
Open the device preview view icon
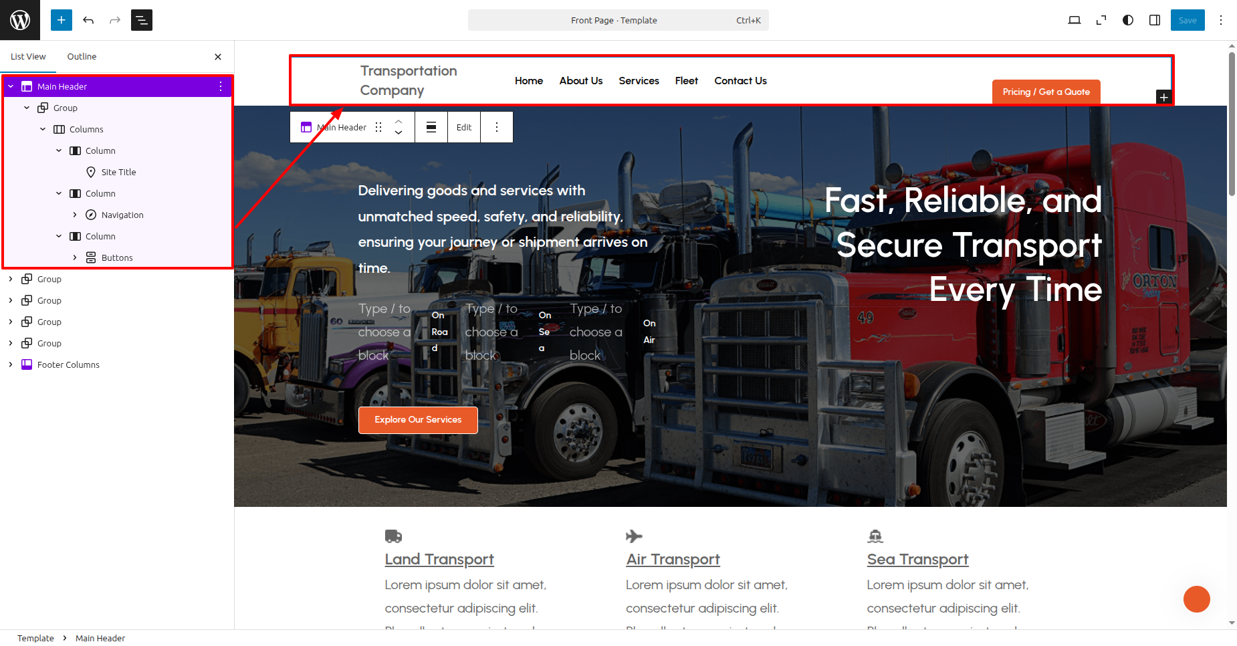(1075, 20)
